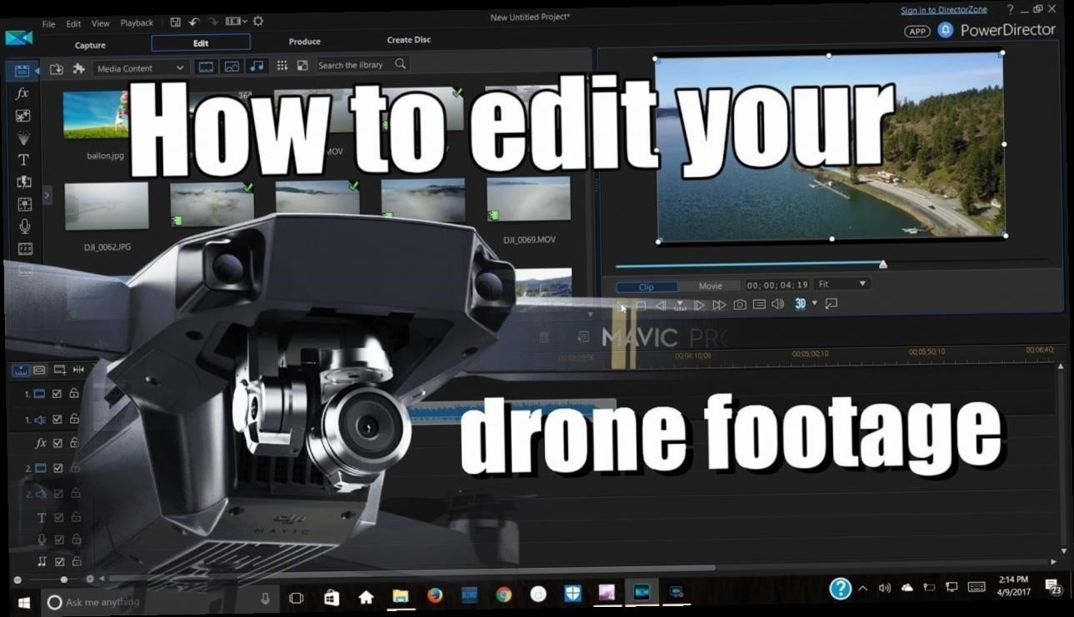Switch to the Capture tab
This screenshot has height=617, width=1074.
click(90, 45)
